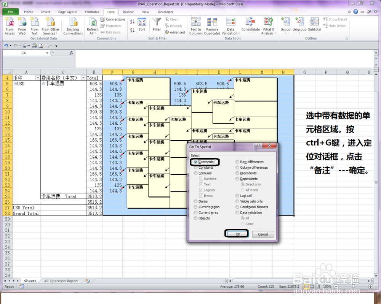
Task: Click the Show Detail option
Action: 335,19
